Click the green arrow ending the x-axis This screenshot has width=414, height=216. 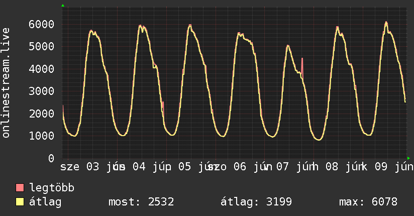(408, 158)
